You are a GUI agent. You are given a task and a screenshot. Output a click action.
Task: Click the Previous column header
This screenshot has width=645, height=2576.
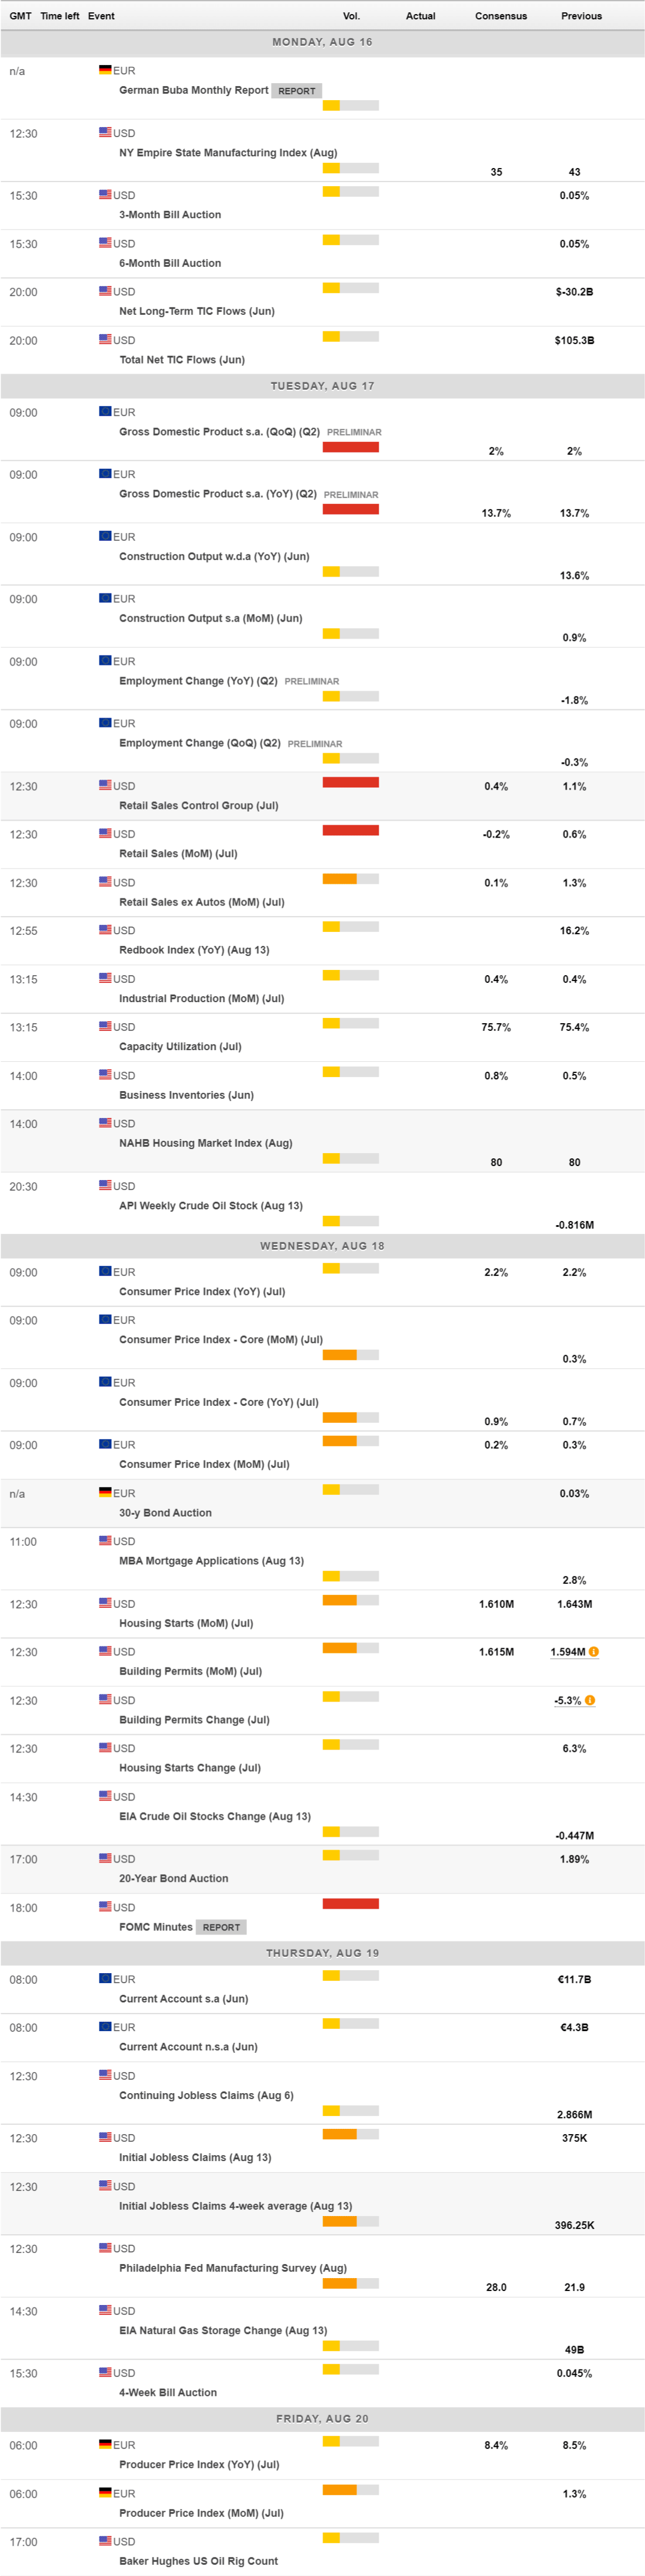point(581,16)
